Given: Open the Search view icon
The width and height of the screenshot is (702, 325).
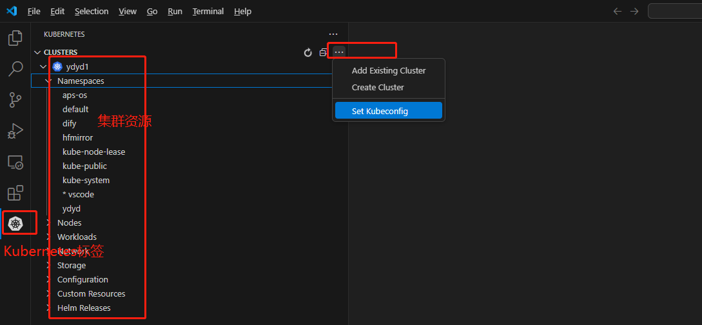Looking at the screenshot, I should tap(15, 69).
